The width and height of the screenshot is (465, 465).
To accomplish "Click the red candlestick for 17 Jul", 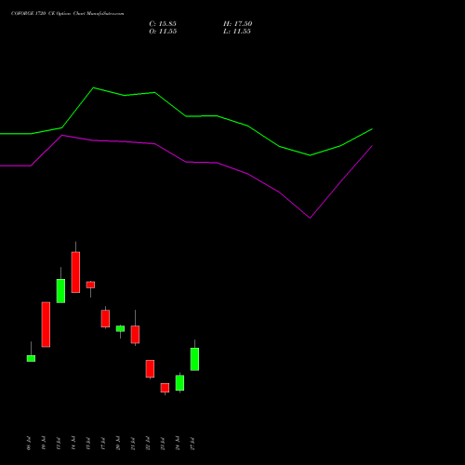I will [105, 318].
